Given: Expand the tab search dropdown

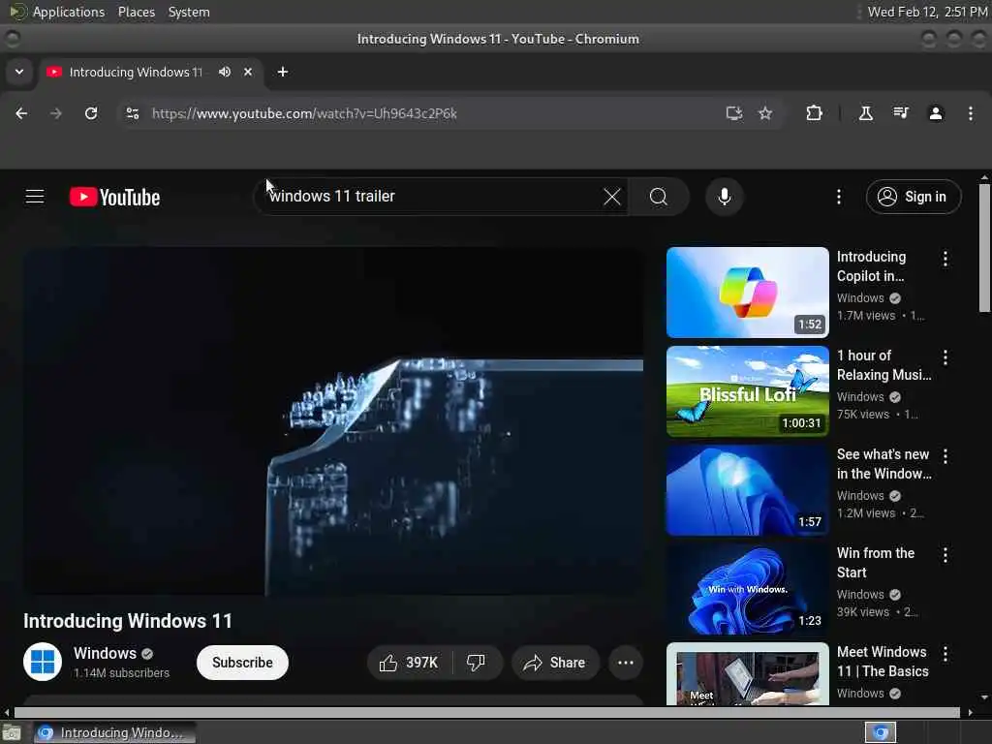Looking at the screenshot, I should tap(19, 72).
